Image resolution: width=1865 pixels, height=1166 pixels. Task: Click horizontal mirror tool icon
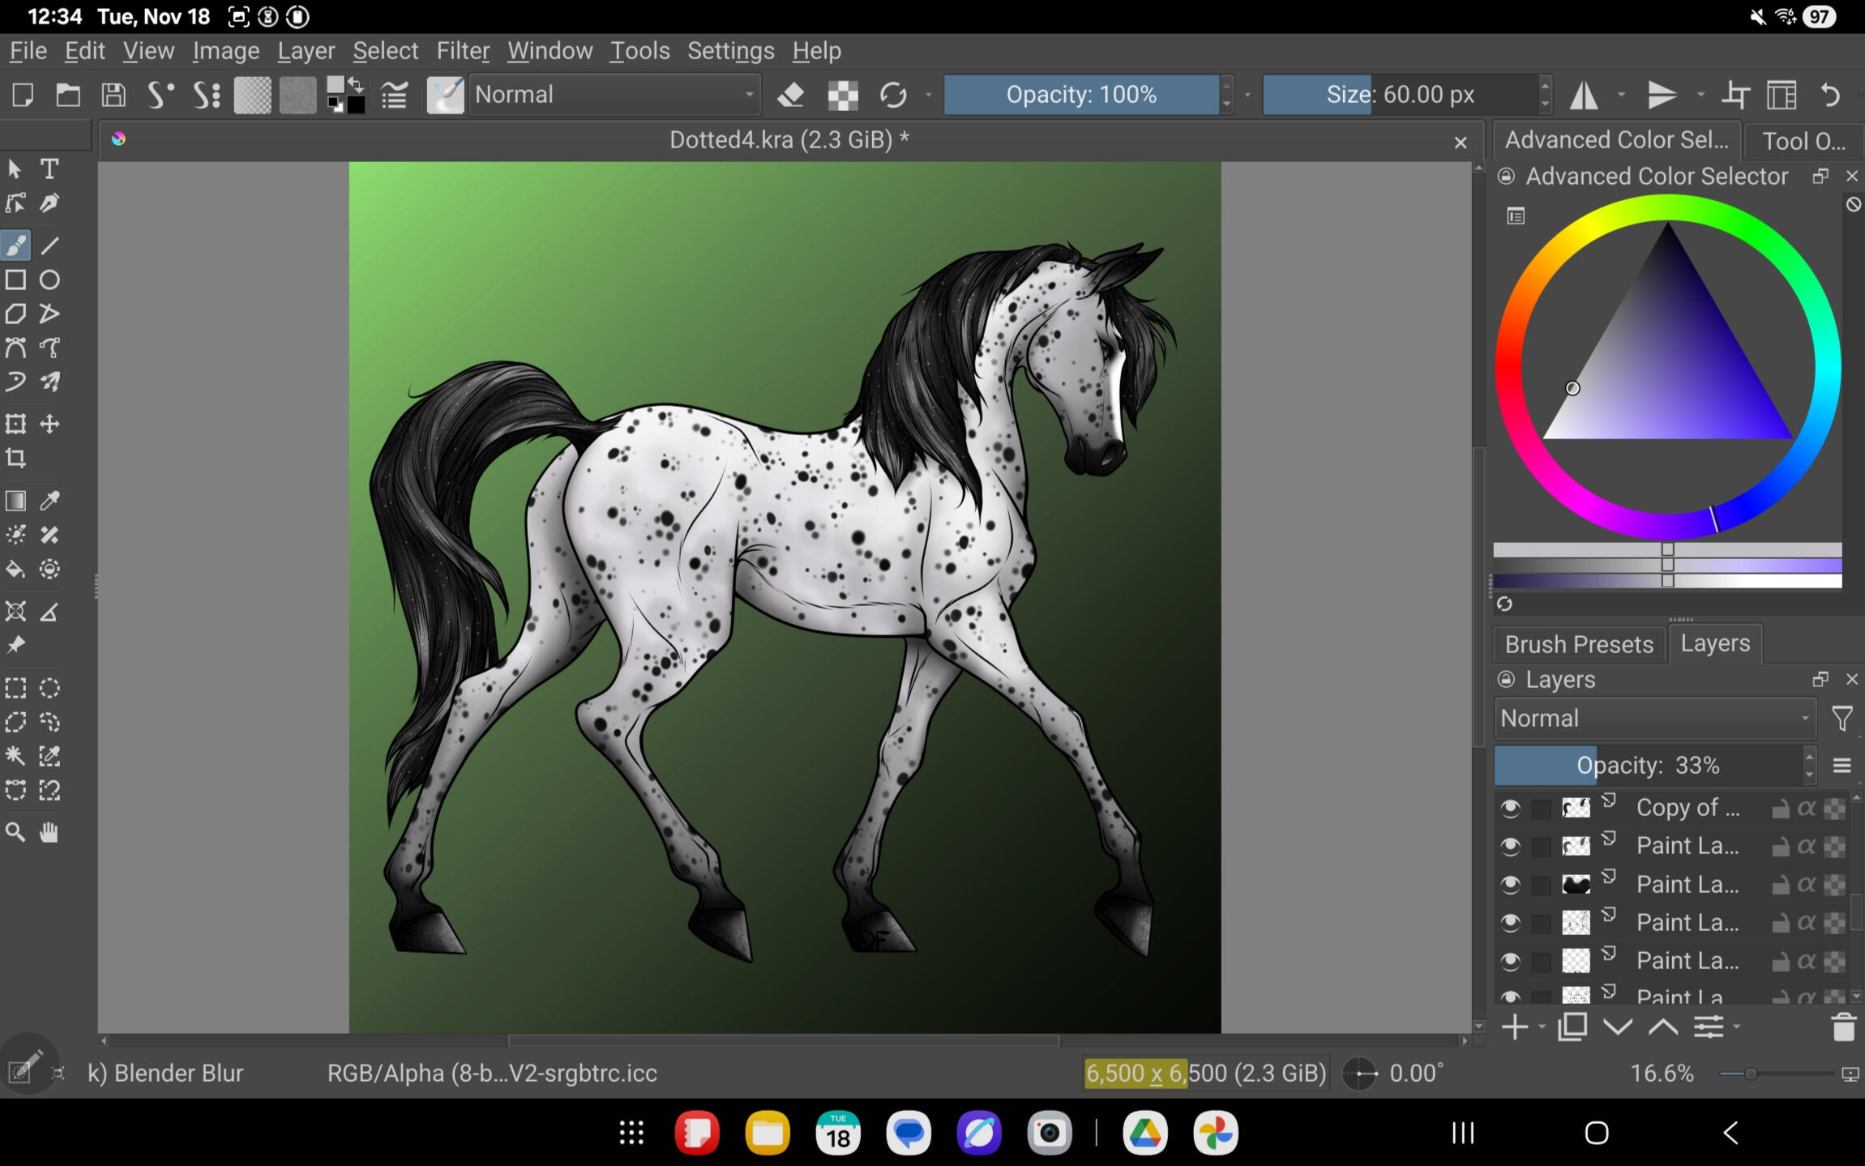tap(1583, 95)
